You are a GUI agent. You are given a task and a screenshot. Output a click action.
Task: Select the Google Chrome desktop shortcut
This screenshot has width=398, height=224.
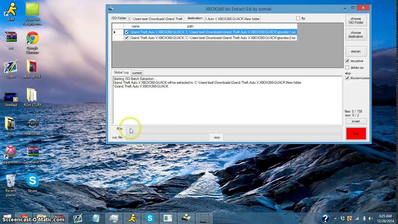point(32,42)
